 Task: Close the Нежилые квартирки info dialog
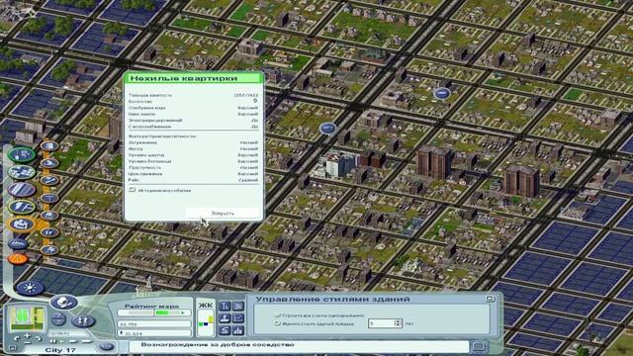[x=223, y=214]
